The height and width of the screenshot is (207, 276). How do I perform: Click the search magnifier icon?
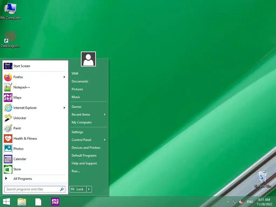coord(62,189)
